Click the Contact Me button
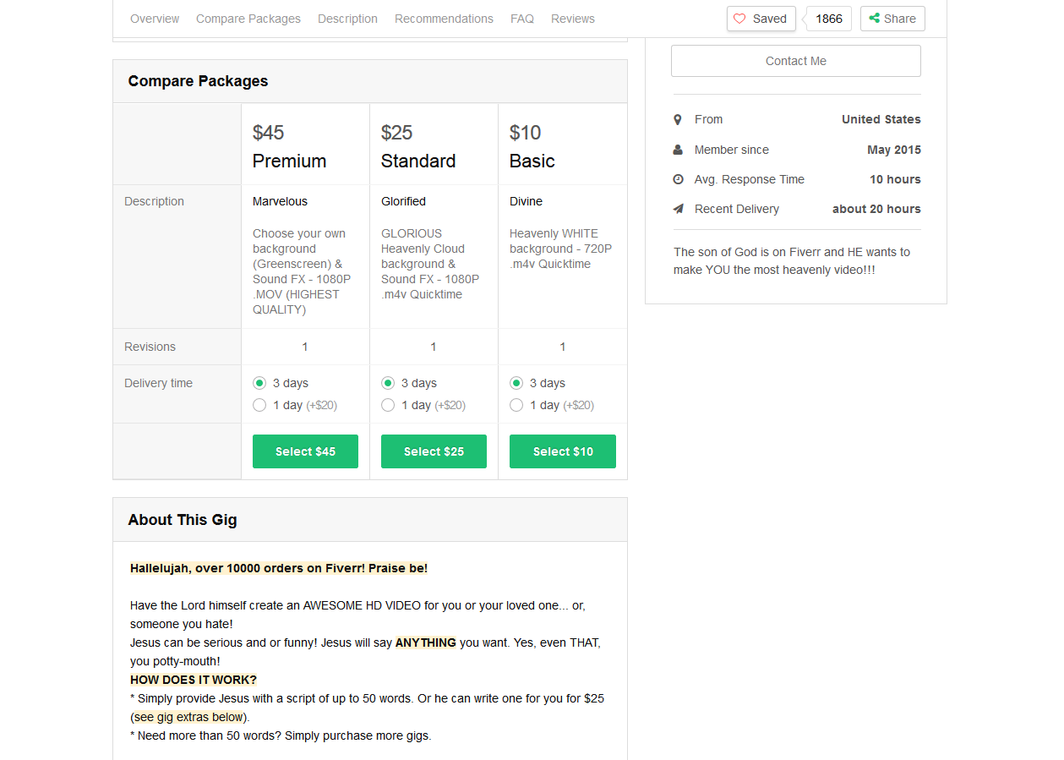The width and height of the screenshot is (1064, 760). click(796, 61)
